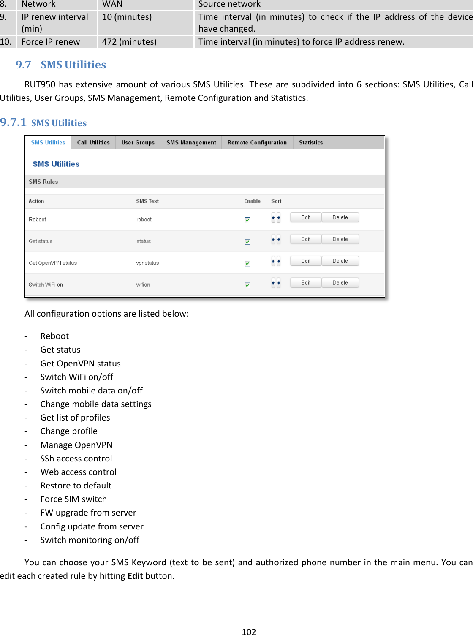The width and height of the screenshot is (473, 635).
Task: Edit the Switch WiFi on rule
Action: (305, 282)
